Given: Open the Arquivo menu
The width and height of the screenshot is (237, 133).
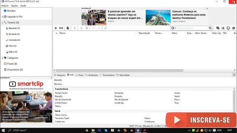Looking at the screenshot, I should pos(5,6).
